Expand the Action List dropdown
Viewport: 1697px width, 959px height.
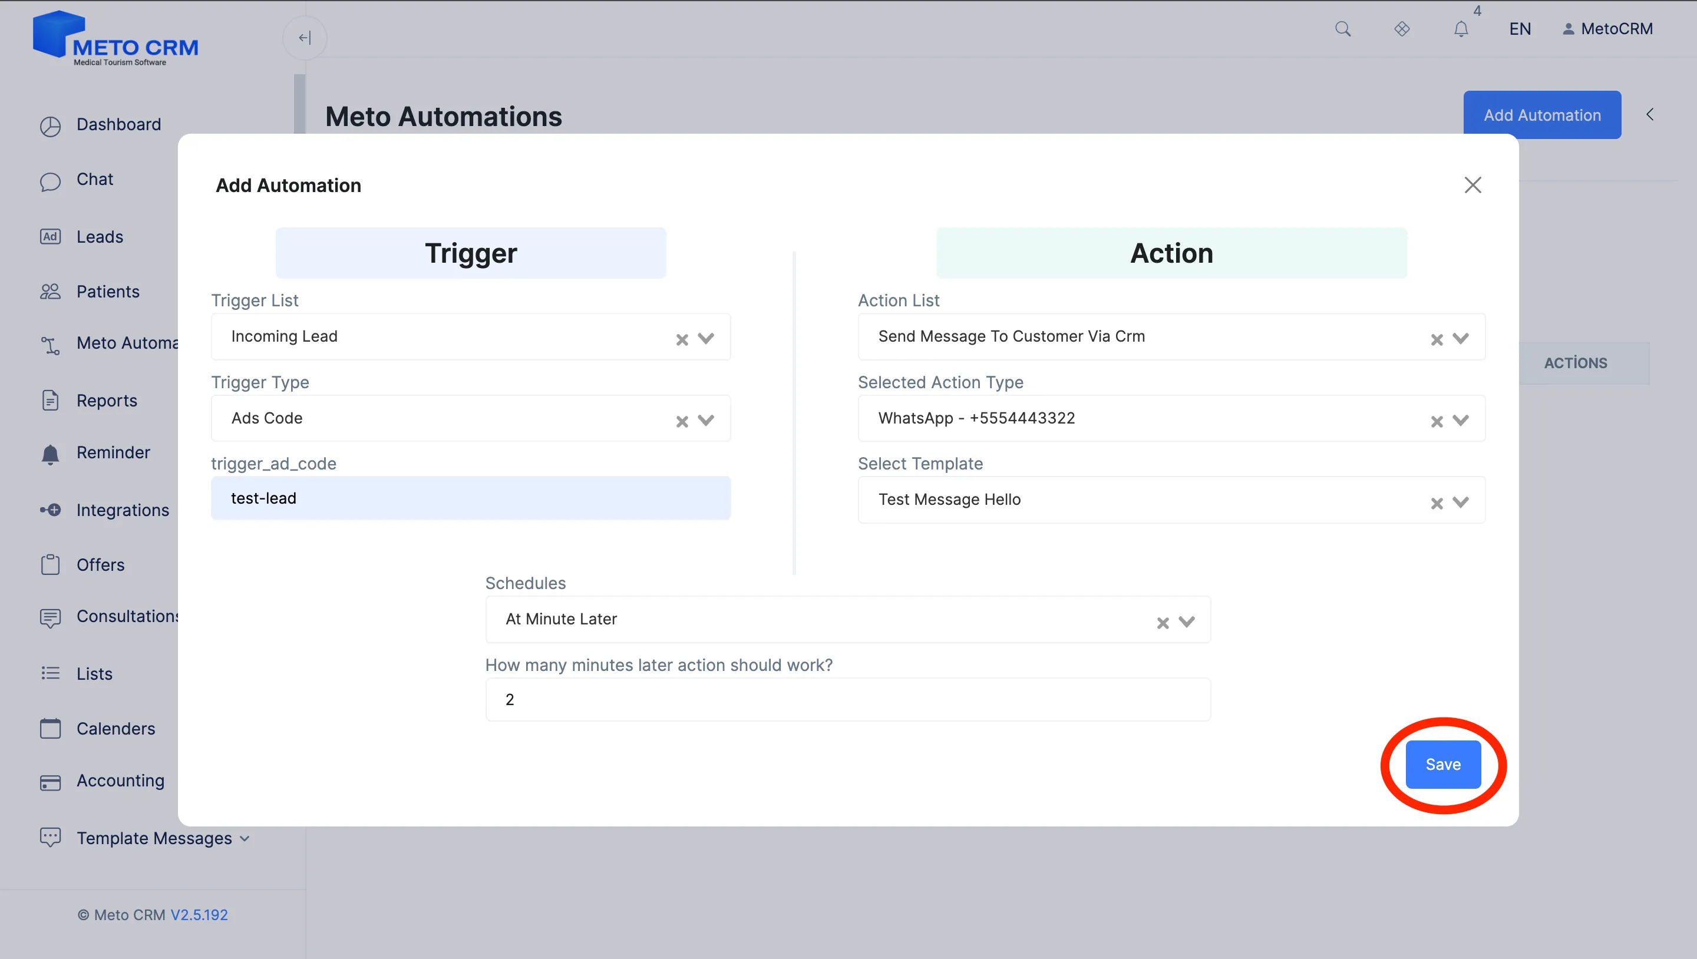[x=1461, y=339]
